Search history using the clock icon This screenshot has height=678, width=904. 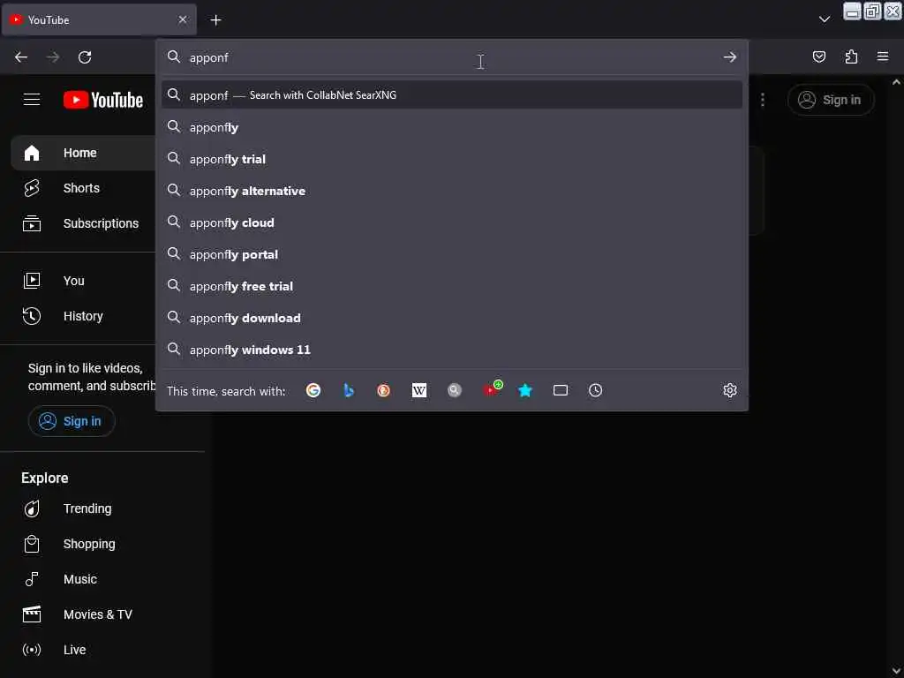coord(596,390)
